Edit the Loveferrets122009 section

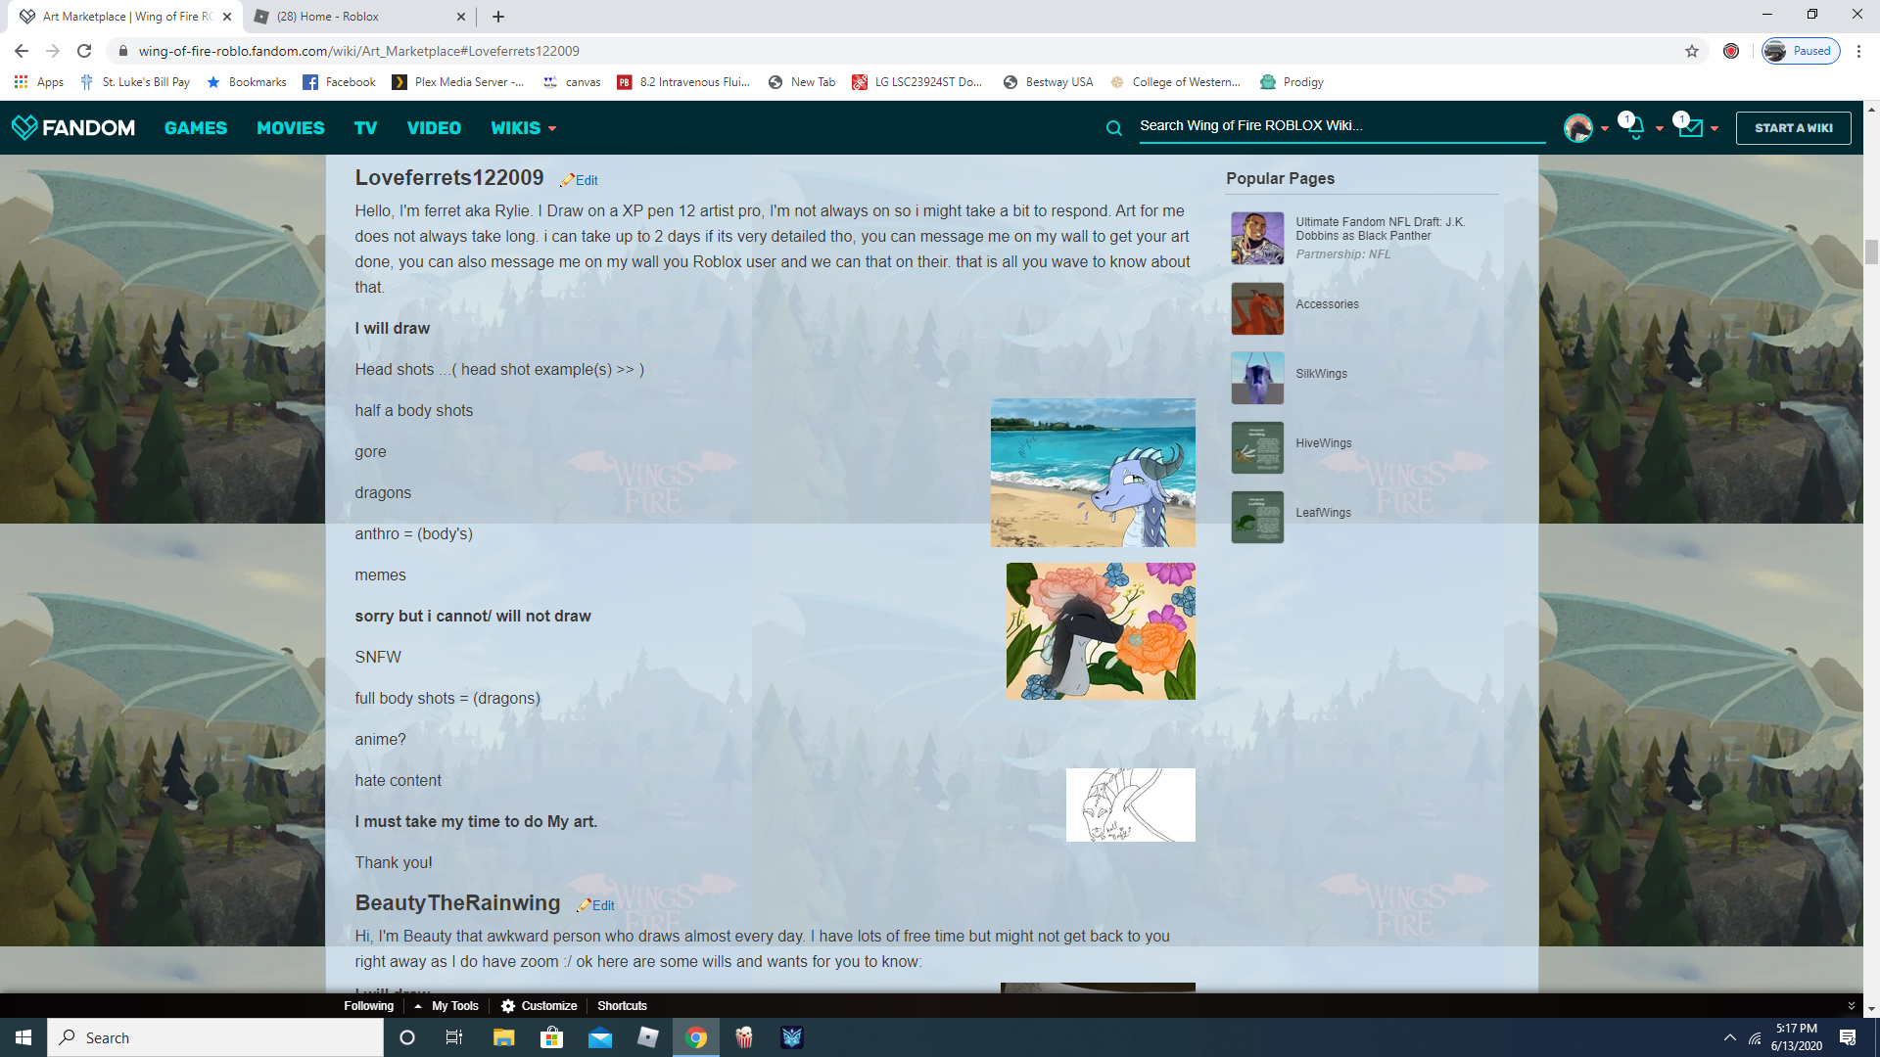(586, 180)
